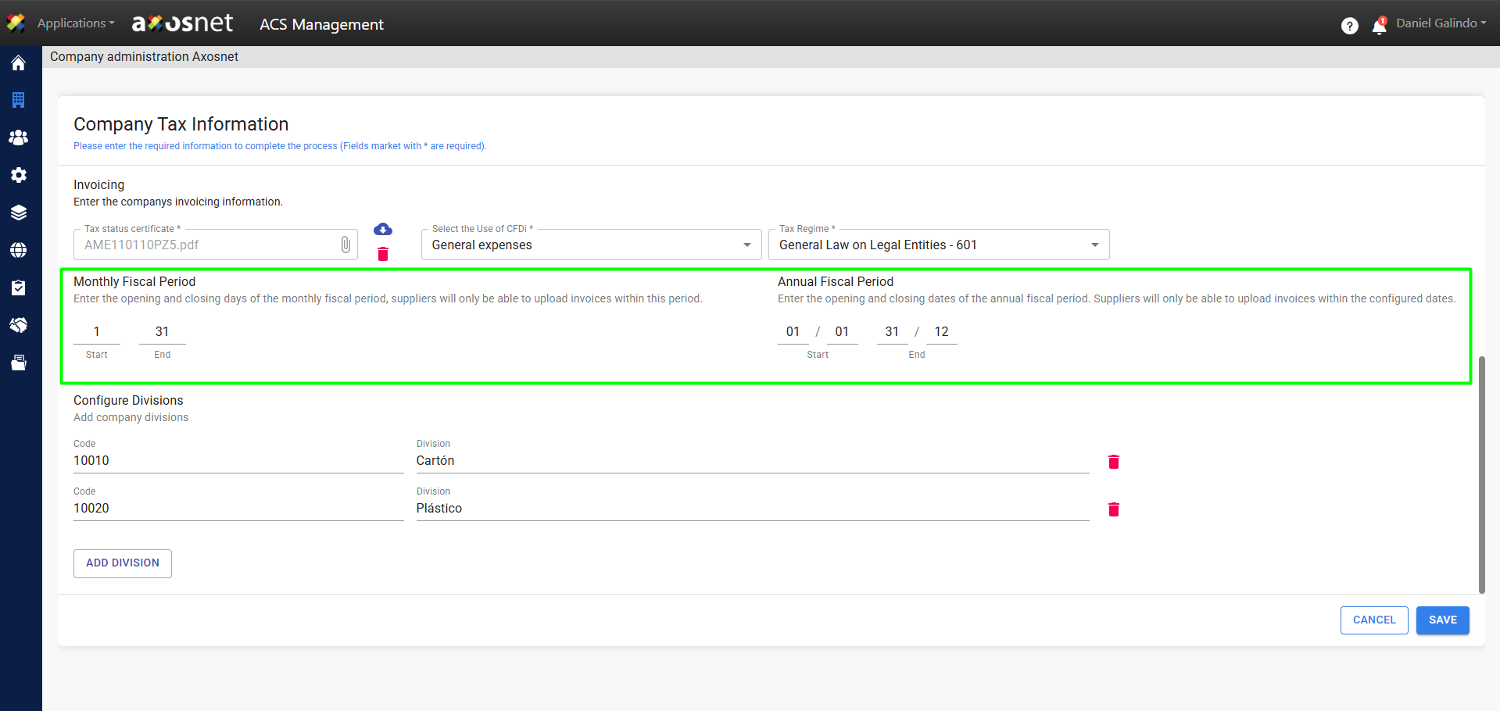Download the tax status certificate cloud icon
Image resolution: width=1500 pixels, height=711 pixels.
coord(383,229)
